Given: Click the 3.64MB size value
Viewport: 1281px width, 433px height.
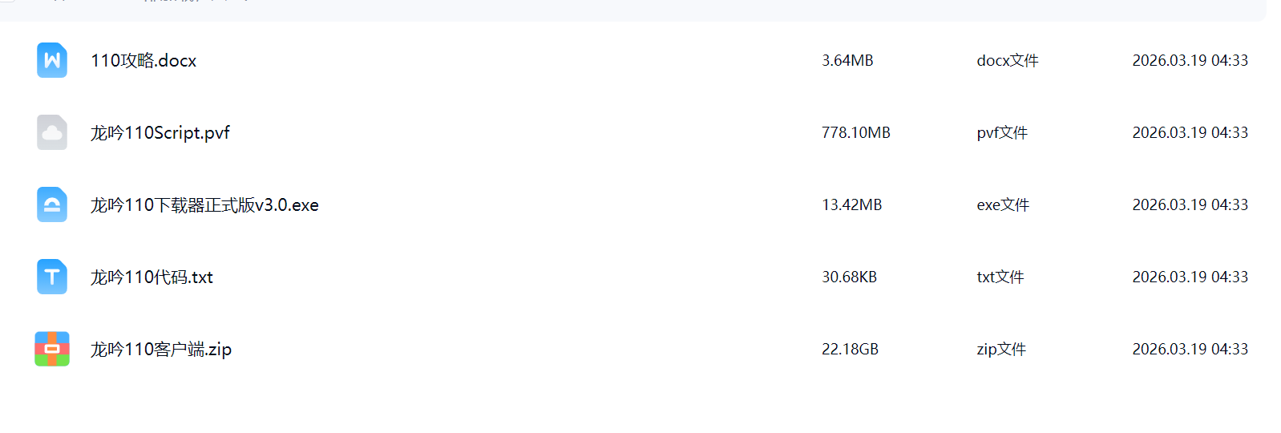Looking at the screenshot, I should (847, 61).
